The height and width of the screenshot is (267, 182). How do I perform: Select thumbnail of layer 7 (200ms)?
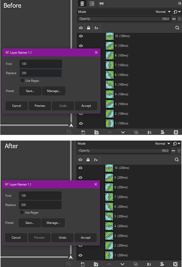109,197
